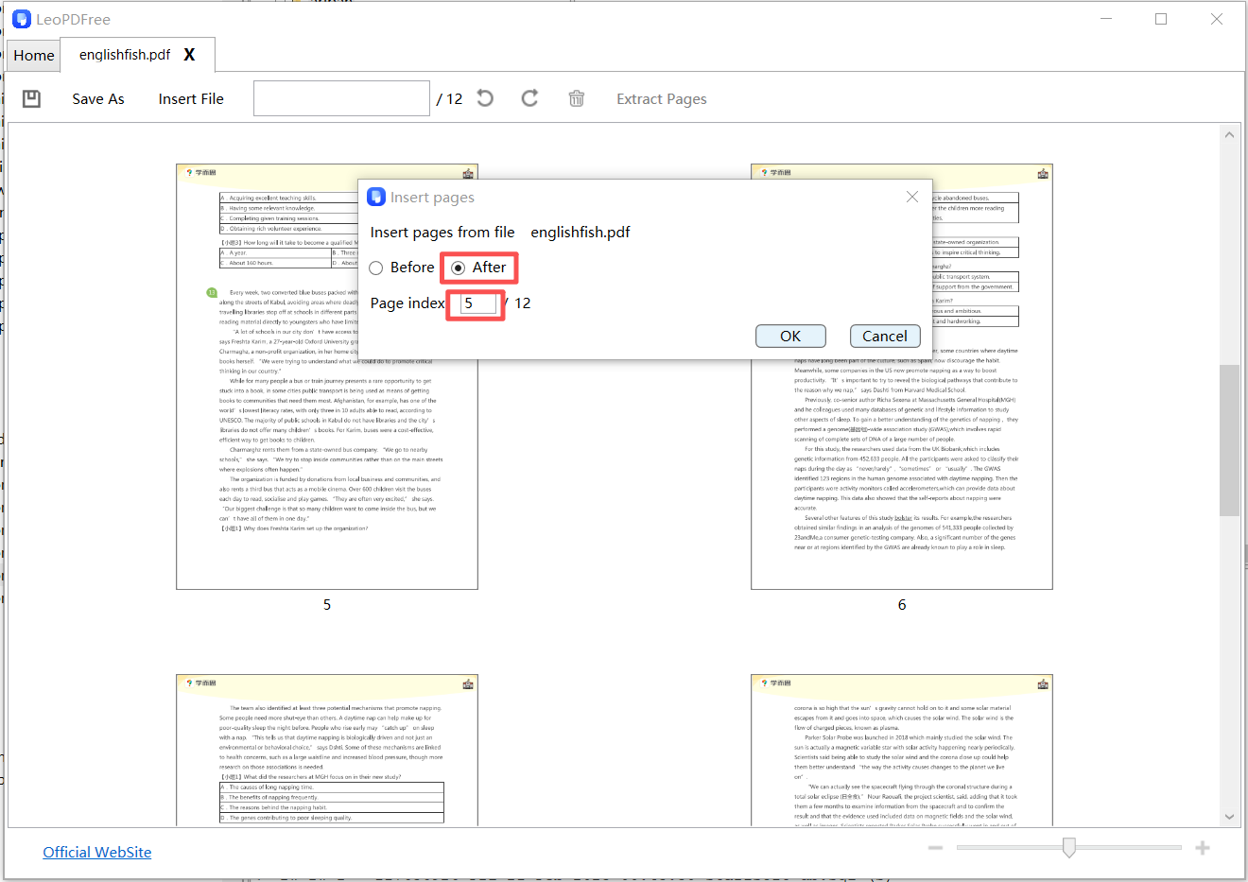Image resolution: width=1248 pixels, height=882 pixels.
Task: Click the Undo arrow icon
Action: click(484, 97)
